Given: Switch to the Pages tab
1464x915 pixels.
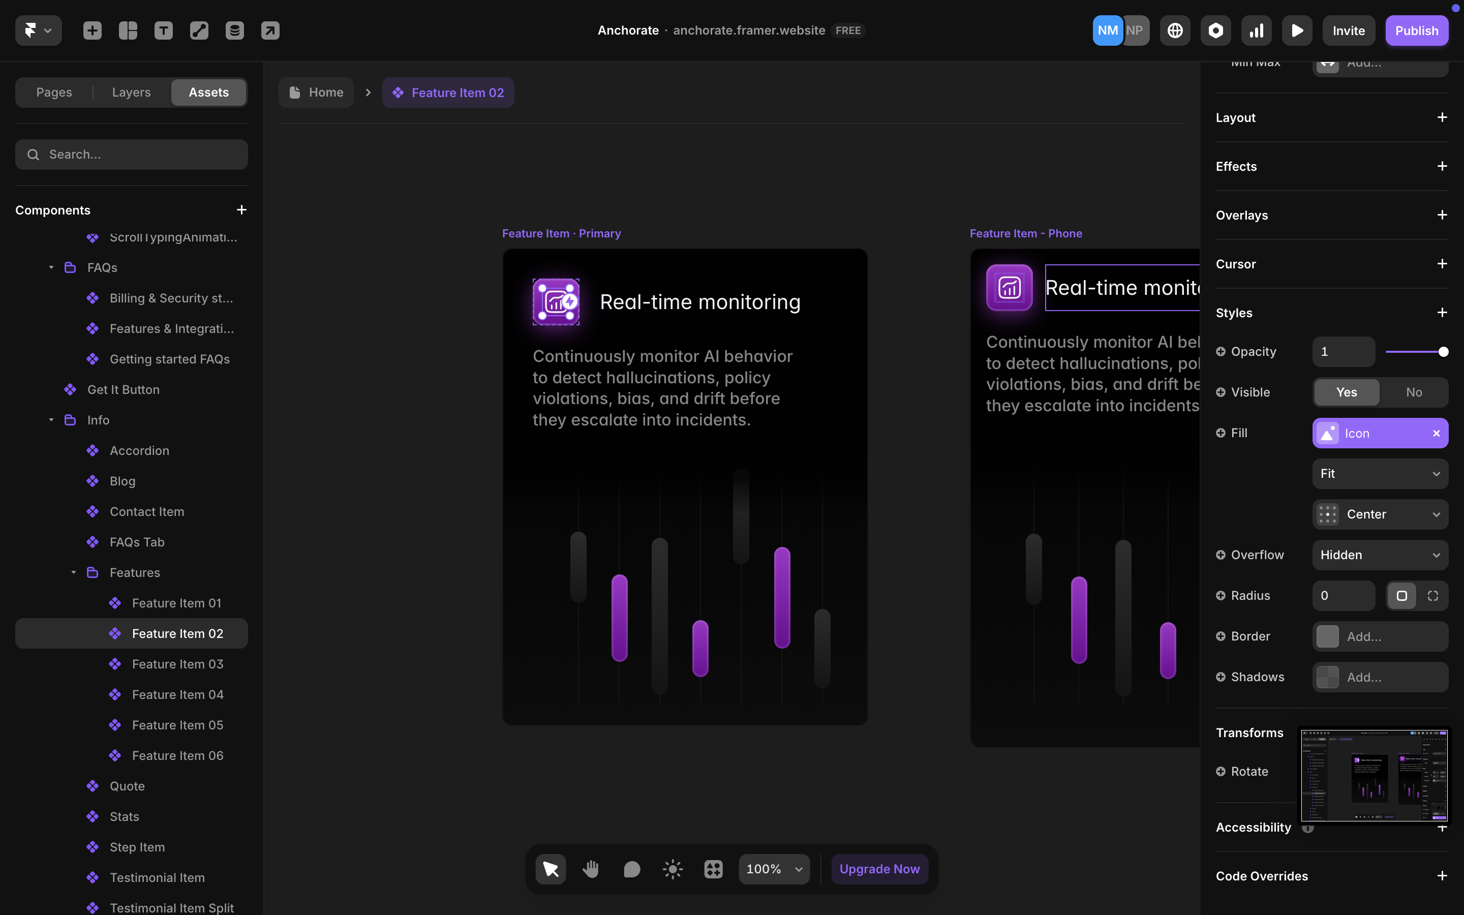Looking at the screenshot, I should pyautogui.click(x=54, y=92).
